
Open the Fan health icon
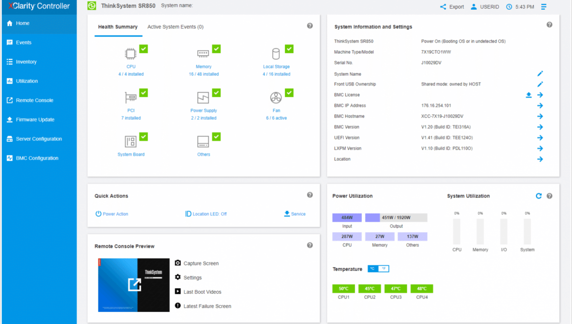(x=276, y=98)
